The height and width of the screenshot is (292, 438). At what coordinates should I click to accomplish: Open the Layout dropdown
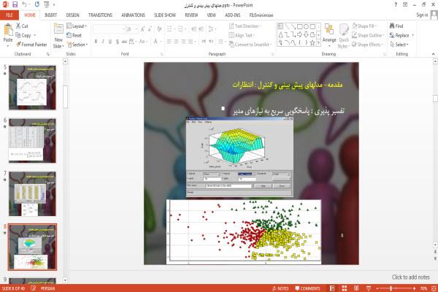point(77,26)
